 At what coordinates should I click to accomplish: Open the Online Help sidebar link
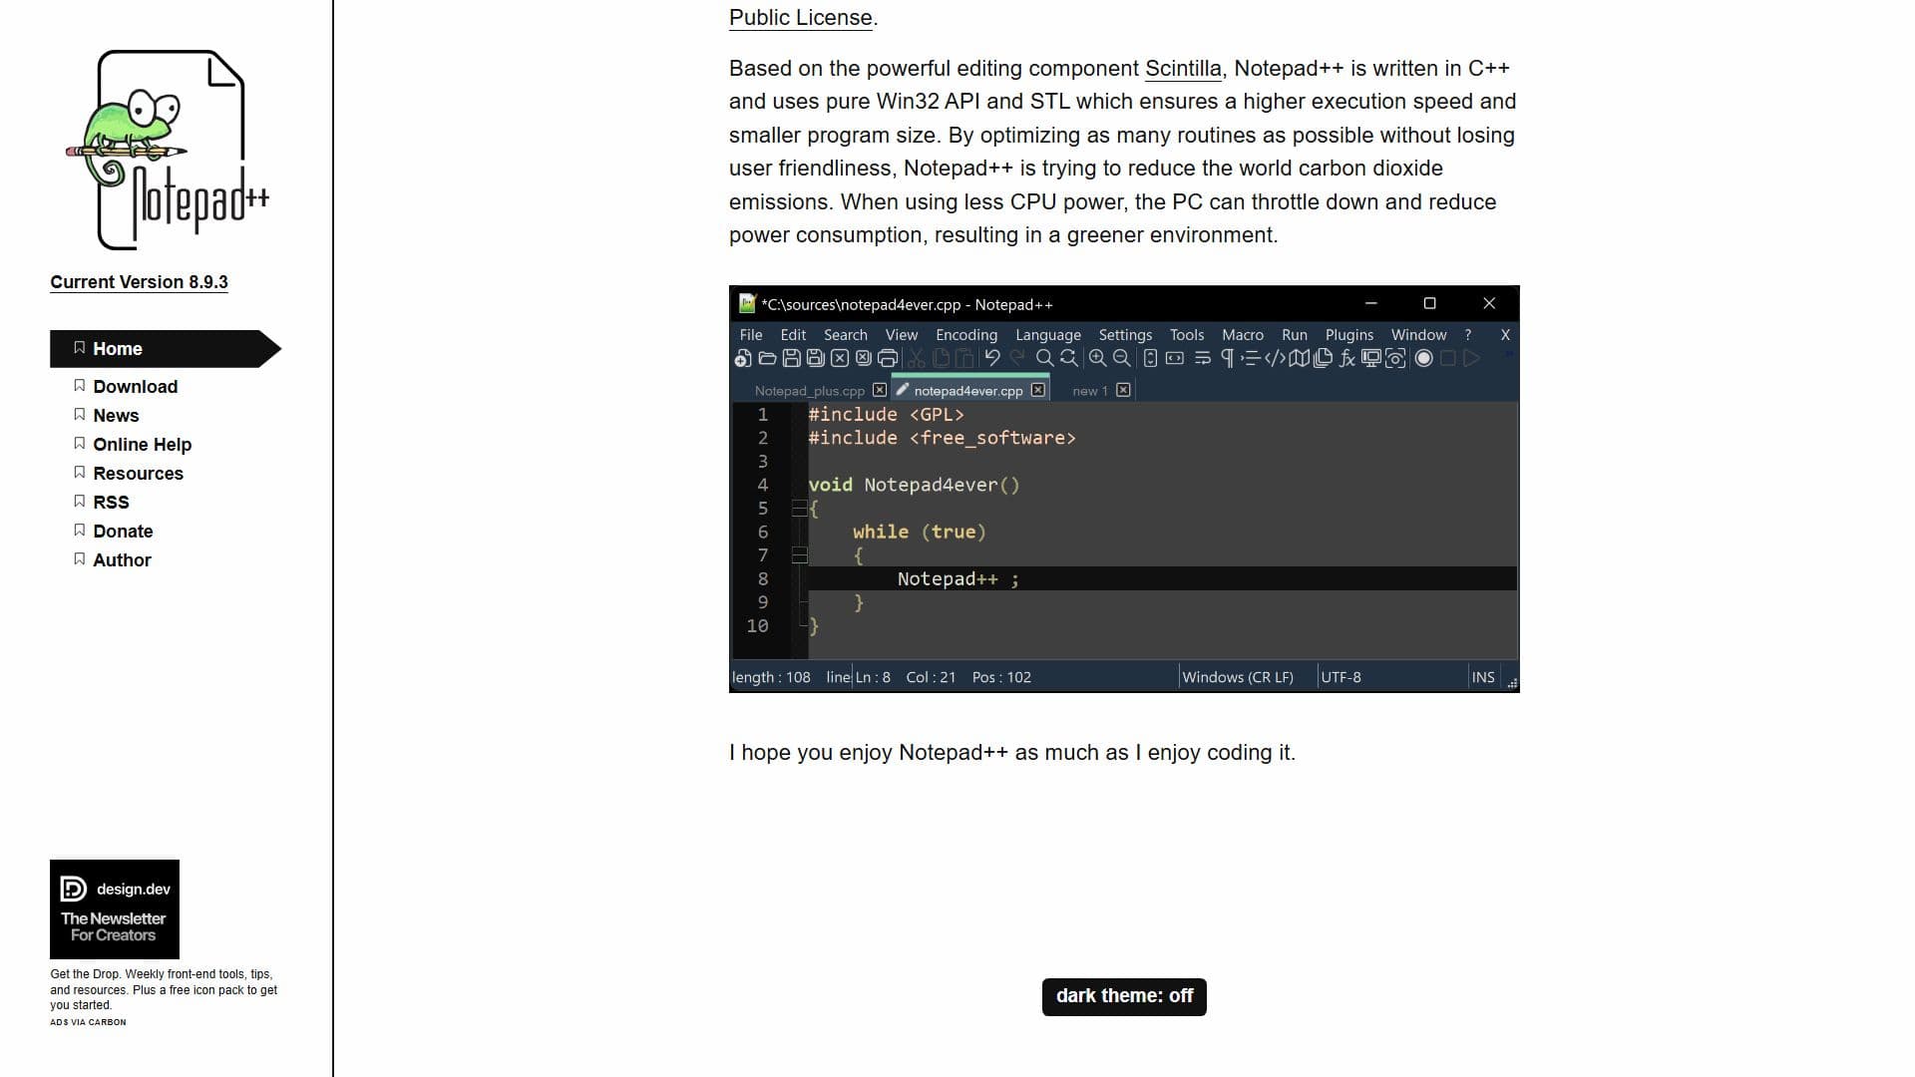click(143, 445)
